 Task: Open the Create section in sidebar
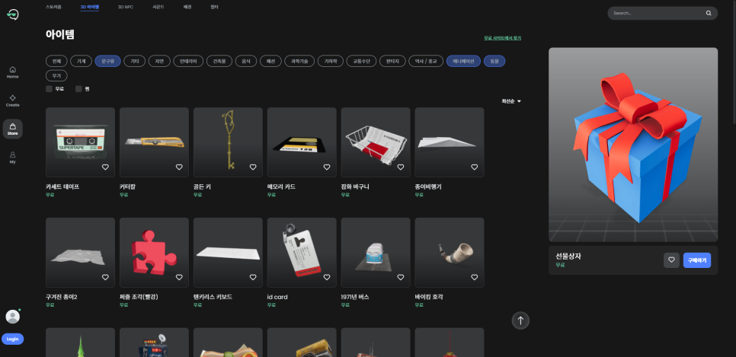pos(13,100)
